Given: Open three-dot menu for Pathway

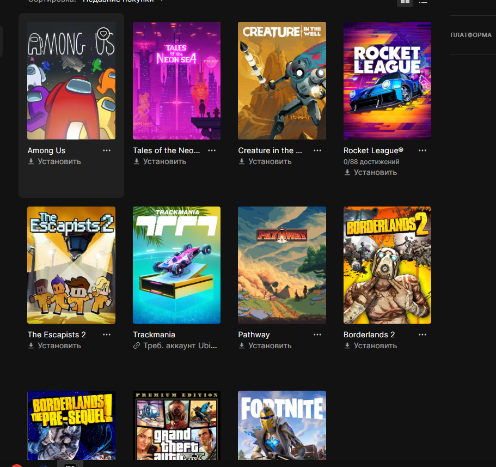Looking at the screenshot, I should 317,335.
